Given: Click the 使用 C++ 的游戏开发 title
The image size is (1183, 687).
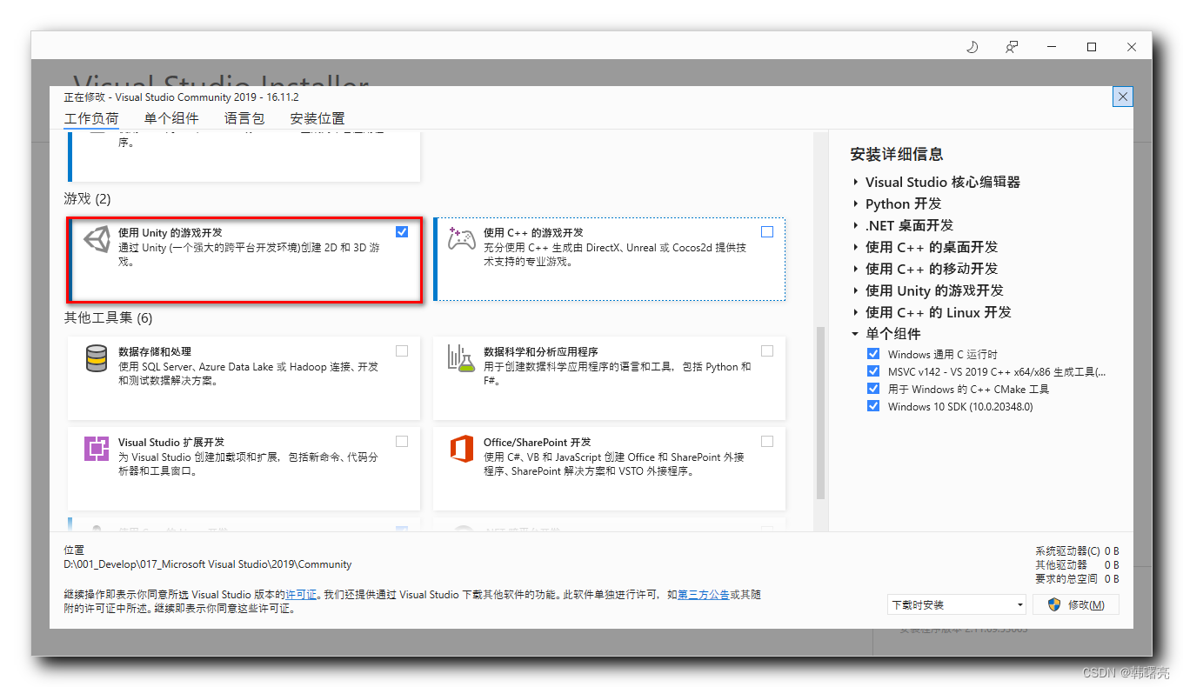Looking at the screenshot, I should [533, 233].
